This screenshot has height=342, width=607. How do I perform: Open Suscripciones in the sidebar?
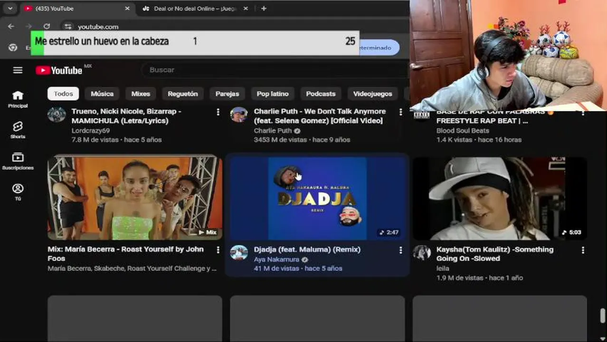point(18,161)
